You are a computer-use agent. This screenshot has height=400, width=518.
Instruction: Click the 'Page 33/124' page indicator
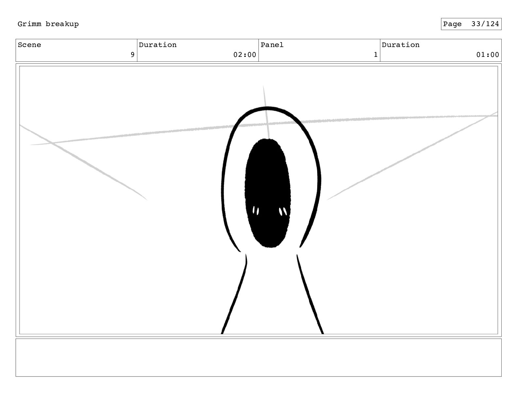click(471, 24)
